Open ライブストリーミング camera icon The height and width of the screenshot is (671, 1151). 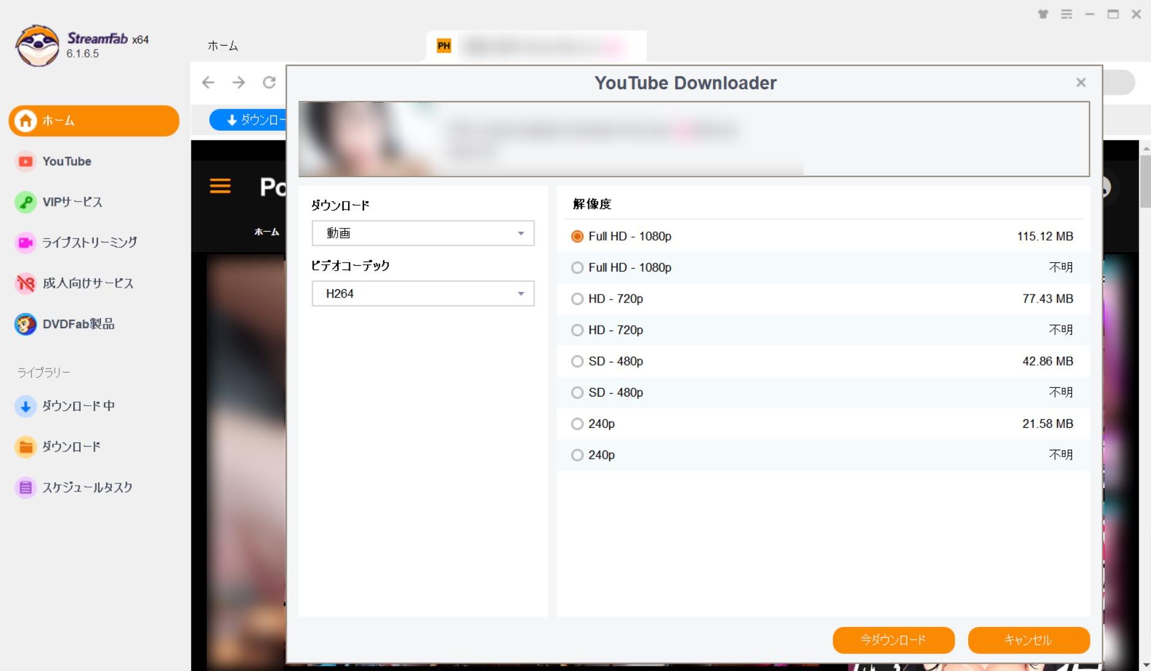[26, 243]
